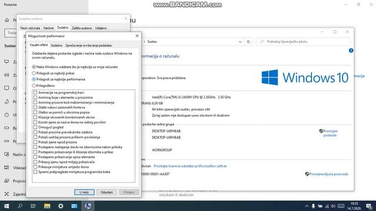Open the notification center icon
The image size is (376, 211).
coord(369,206)
